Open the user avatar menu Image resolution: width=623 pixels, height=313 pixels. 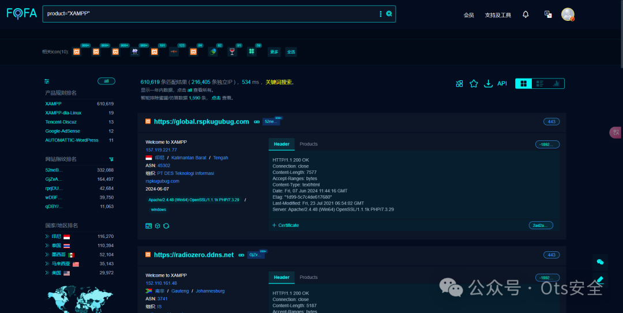point(568,14)
